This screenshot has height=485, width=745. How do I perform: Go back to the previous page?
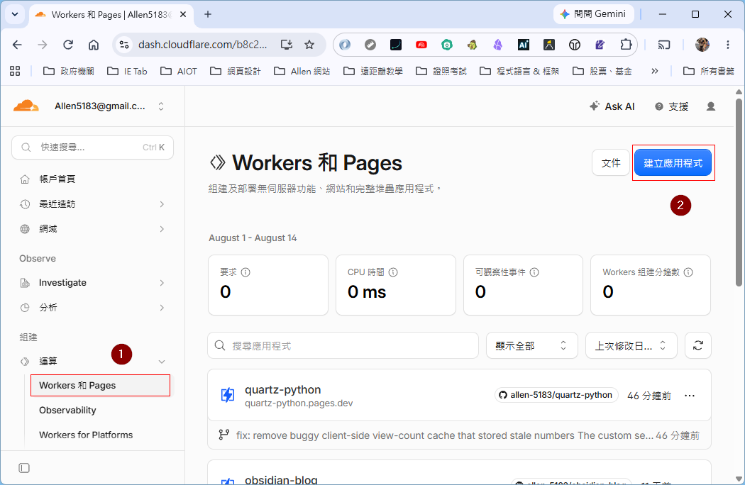coord(17,45)
